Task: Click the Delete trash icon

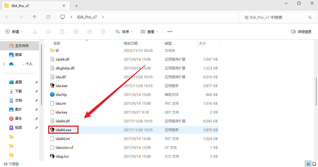Action: pyautogui.click(x=103, y=32)
